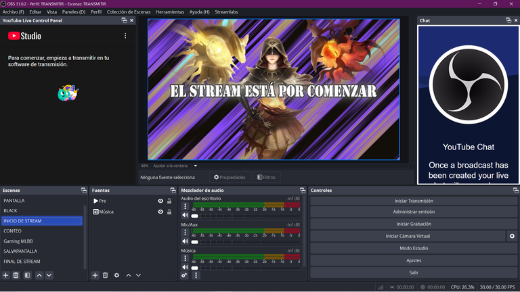Open source properties gear in Fuentes
520x292 pixels.
(116, 275)
